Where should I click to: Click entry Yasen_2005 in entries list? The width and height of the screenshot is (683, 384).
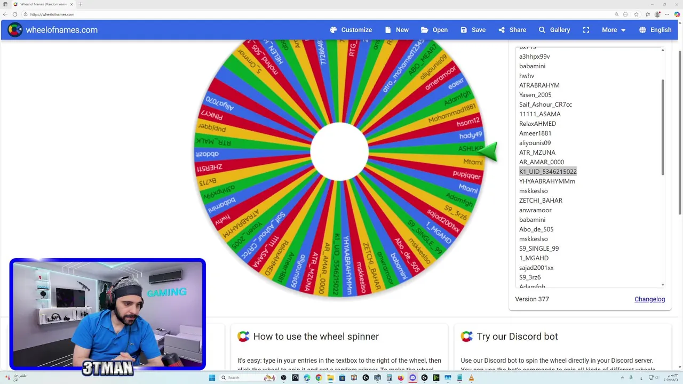pos(535,95)
